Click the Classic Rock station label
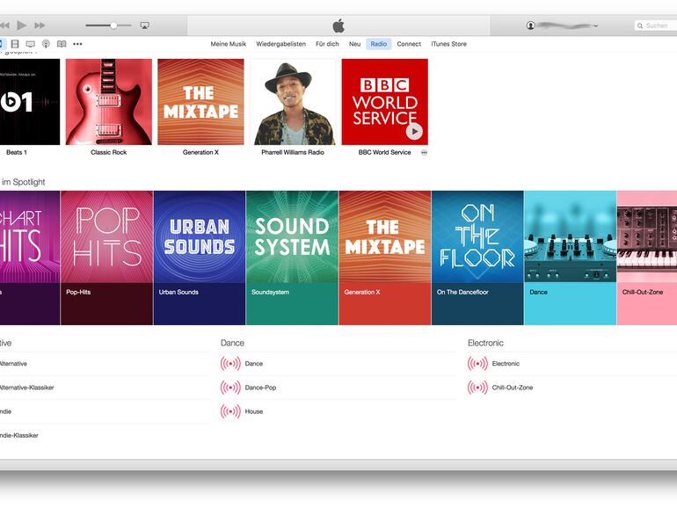 [109, 152]
